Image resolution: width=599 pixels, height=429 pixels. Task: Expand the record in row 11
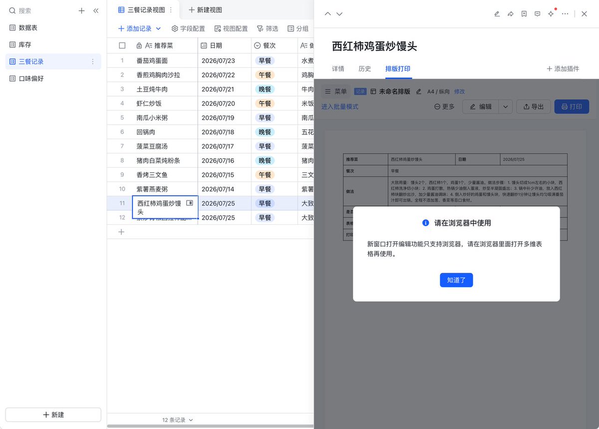pyautogui.click(x=190, y=203)
